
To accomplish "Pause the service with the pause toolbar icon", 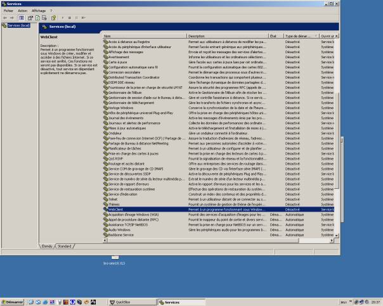I will tap(77, 18).
